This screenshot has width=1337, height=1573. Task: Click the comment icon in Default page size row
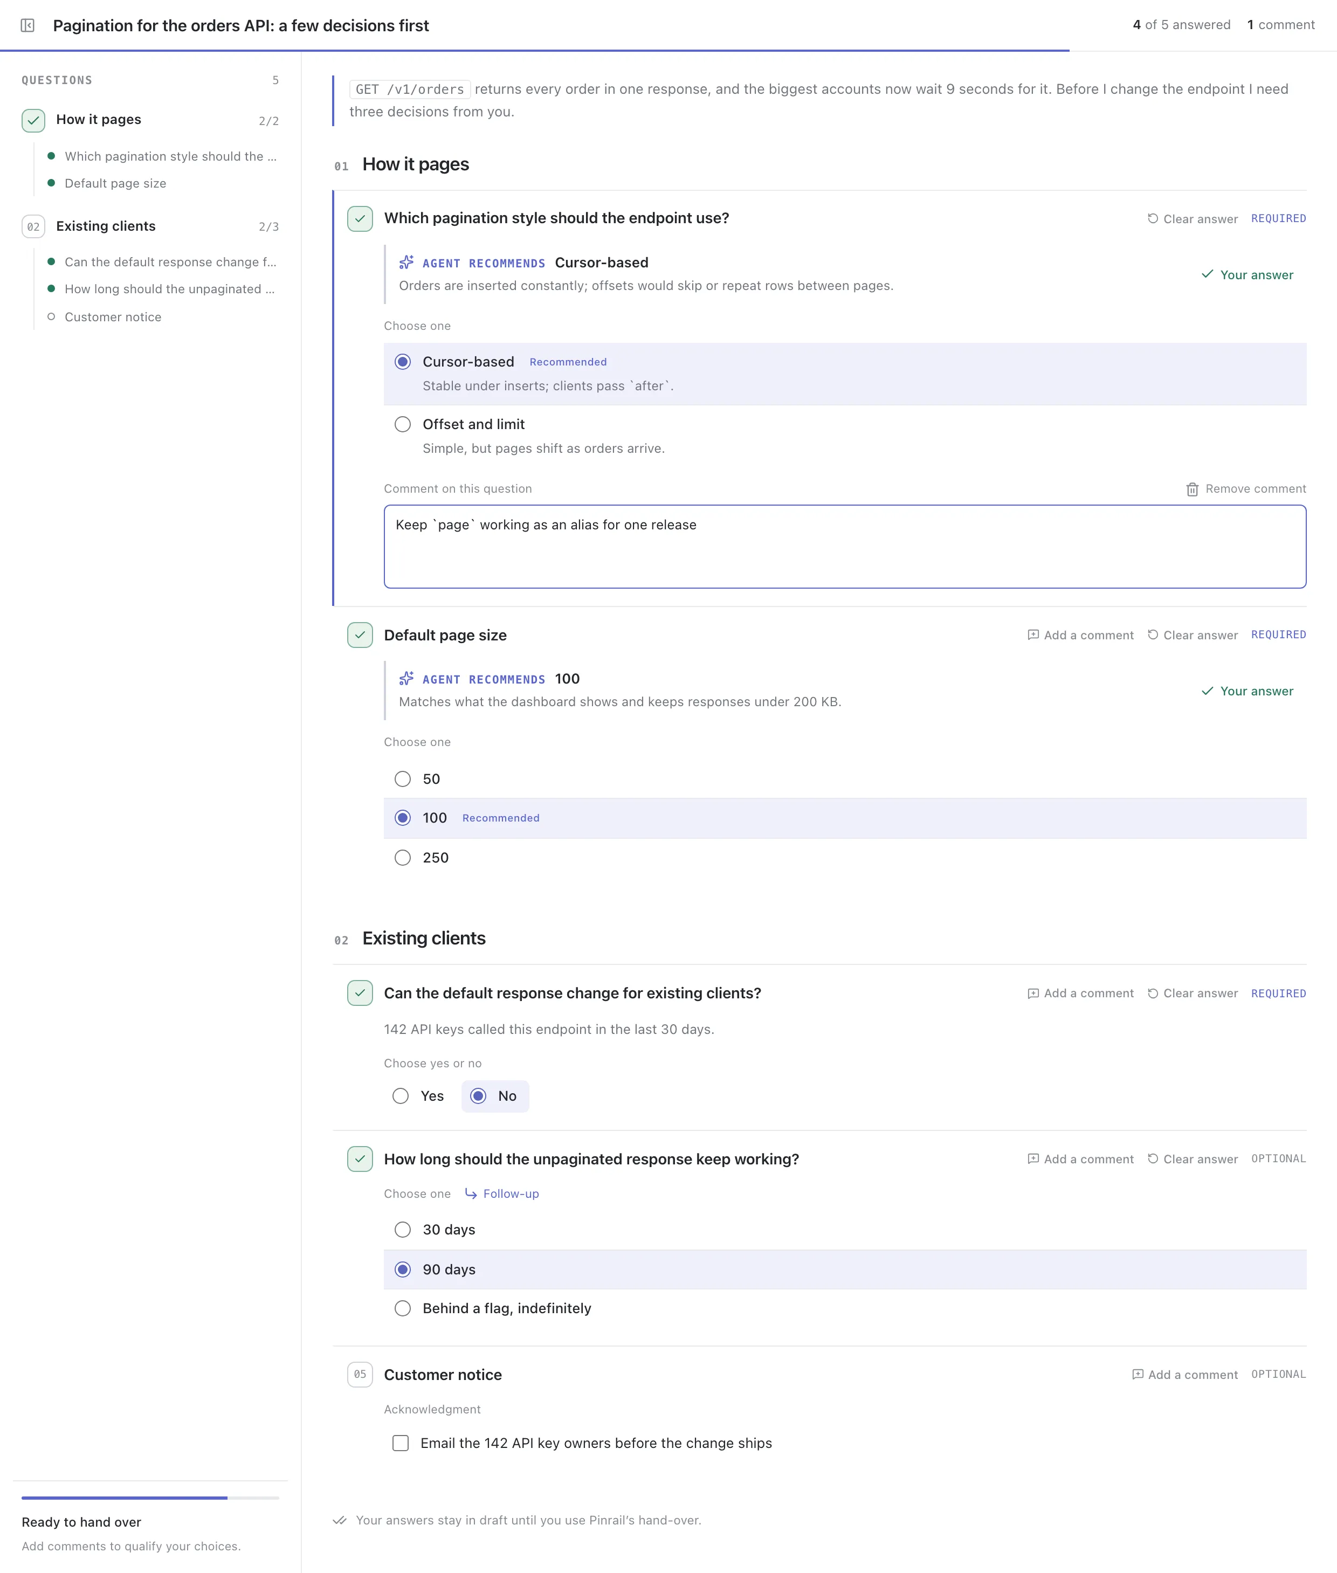point(1033,635)
